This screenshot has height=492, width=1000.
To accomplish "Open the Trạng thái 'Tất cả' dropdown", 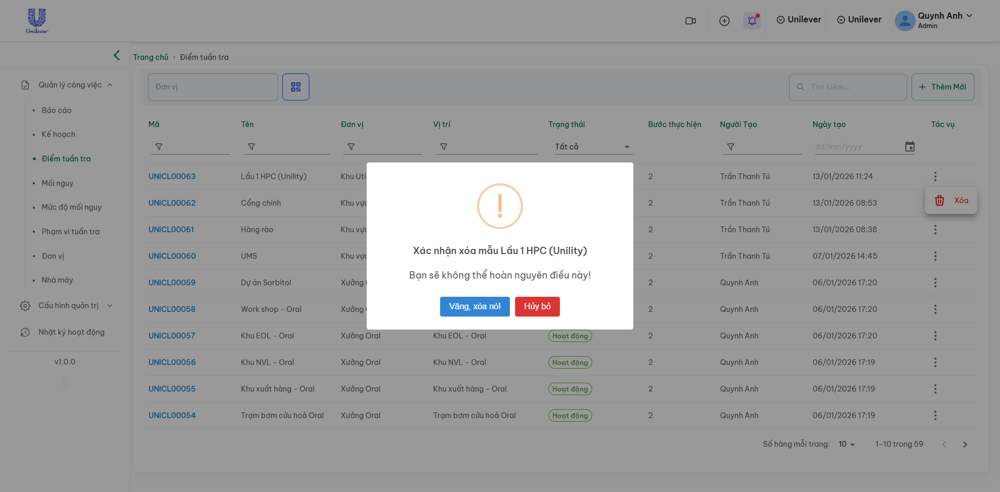I will [592, 147].
